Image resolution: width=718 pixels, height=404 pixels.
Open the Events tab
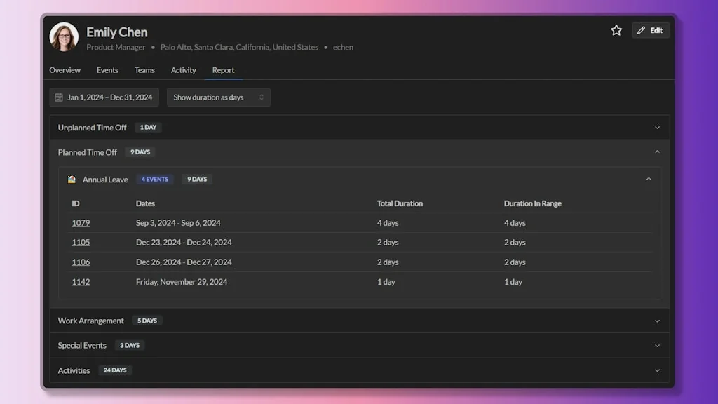click(x=107, y=70)
